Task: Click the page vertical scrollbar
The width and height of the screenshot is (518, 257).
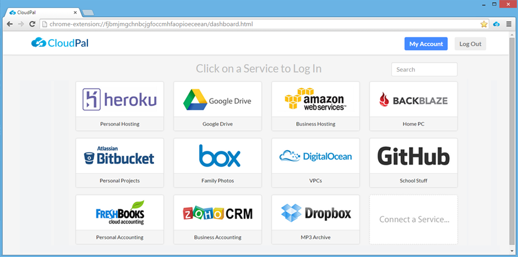Action: point(512,142)
